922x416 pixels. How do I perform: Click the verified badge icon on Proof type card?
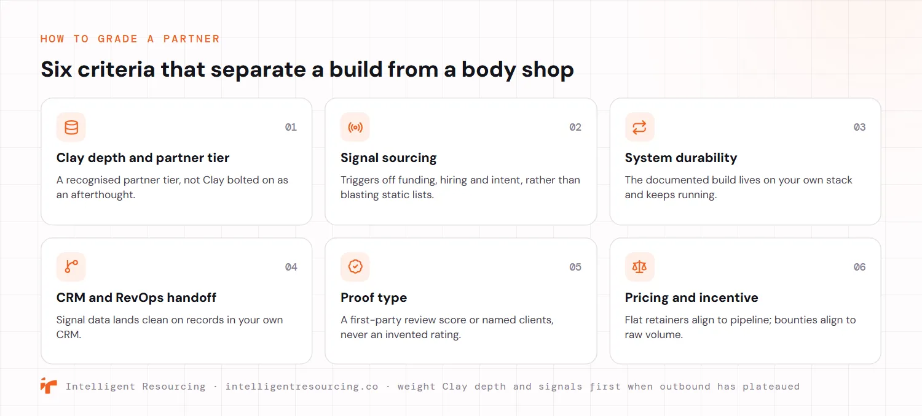pyautogui.click(x=355, y=267)
